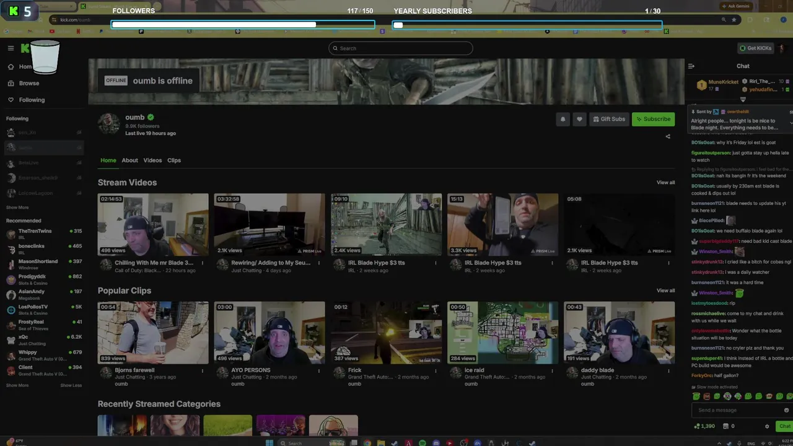Switch to the Clips tab
The height and width of the screenshot is (446, 793).
[174, 160]
